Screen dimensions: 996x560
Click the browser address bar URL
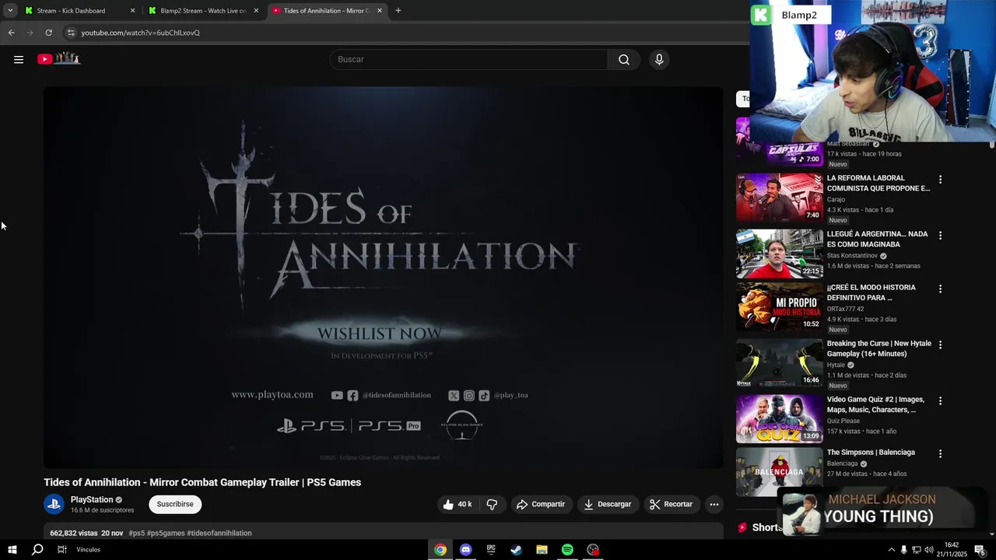pyautogui.click(x=140, y=33)
